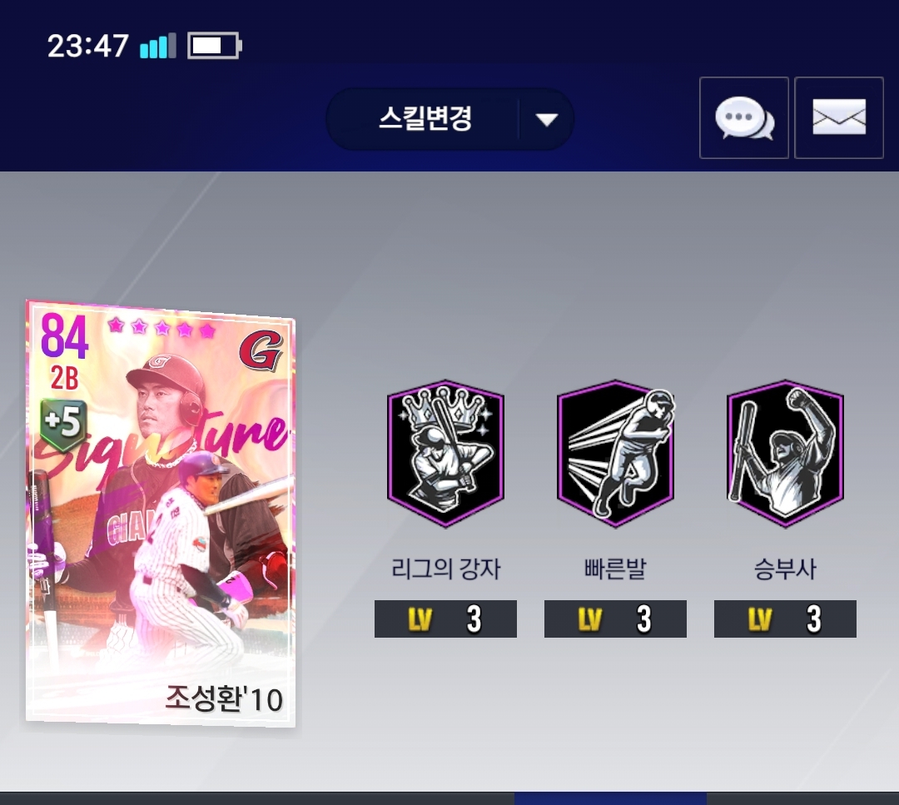Click the 2B position label
The height and width of the screenshot is (805, 899).
[64, 378]
